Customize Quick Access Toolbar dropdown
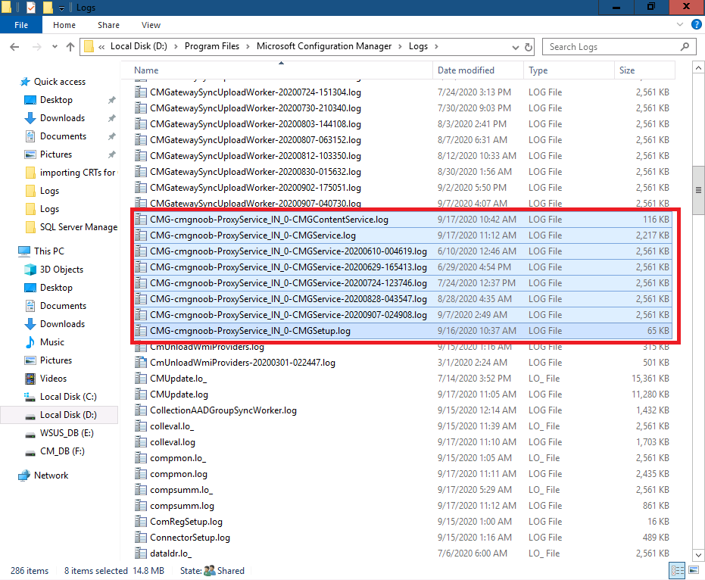Viewport: 705px width, 580px height. 61,8
